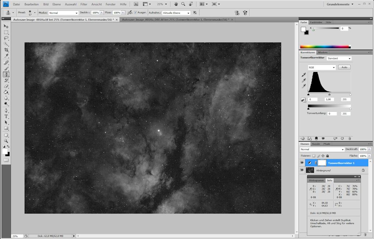
Task: Hide the Hintergrund layer
Action: tap(302, 170)
